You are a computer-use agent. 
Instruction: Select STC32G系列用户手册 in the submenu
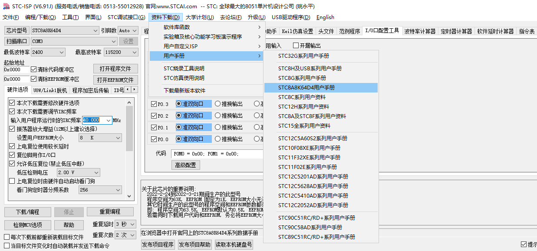321,56
